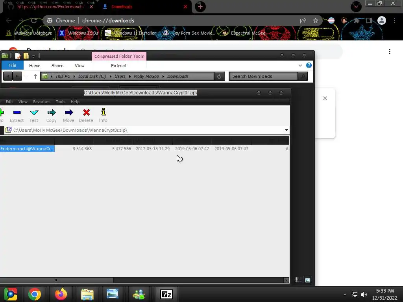Screen dimensions: 403x302
Task: Click the 7-Zip horizontal scrollbar right arrow
Action: pos(287,280)
